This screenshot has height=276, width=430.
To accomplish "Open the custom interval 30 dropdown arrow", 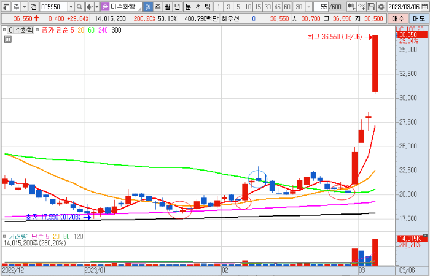I will (309, 6).
